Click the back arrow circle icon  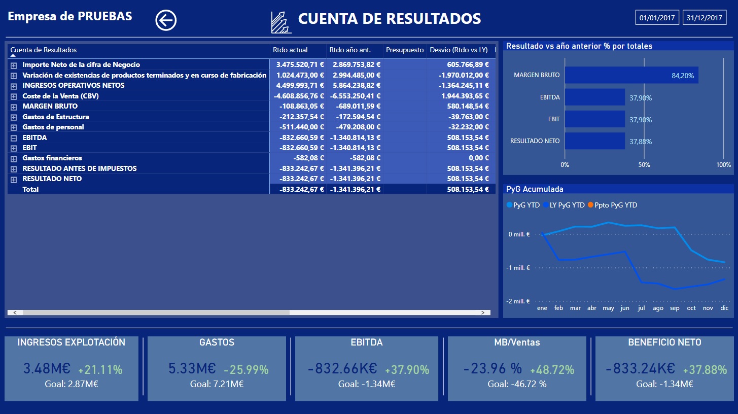(166, 20)
